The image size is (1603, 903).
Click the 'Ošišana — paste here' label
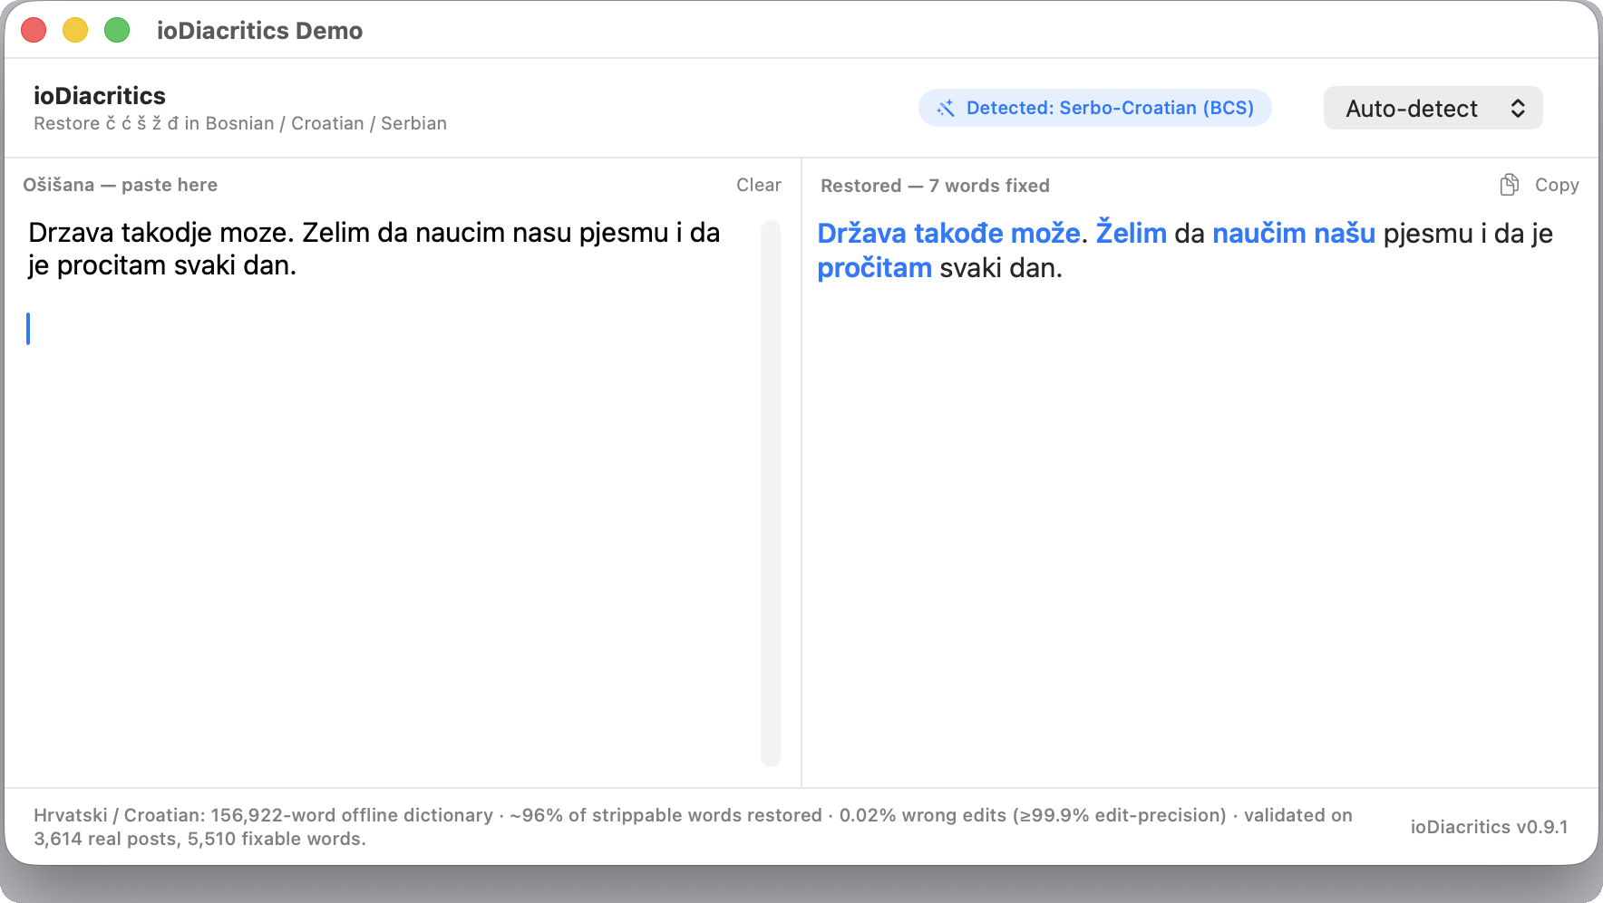tap(120, 185)
